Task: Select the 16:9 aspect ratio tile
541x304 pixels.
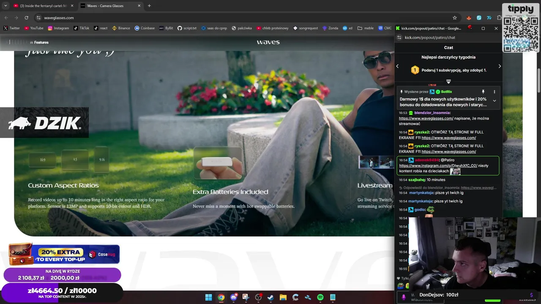Action: 42,160
